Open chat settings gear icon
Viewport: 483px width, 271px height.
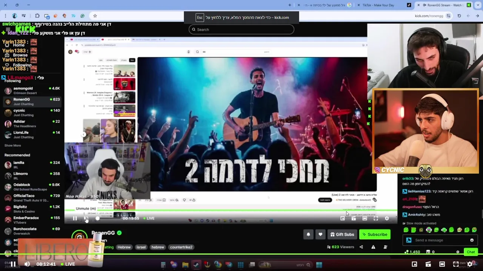point(458,252)
